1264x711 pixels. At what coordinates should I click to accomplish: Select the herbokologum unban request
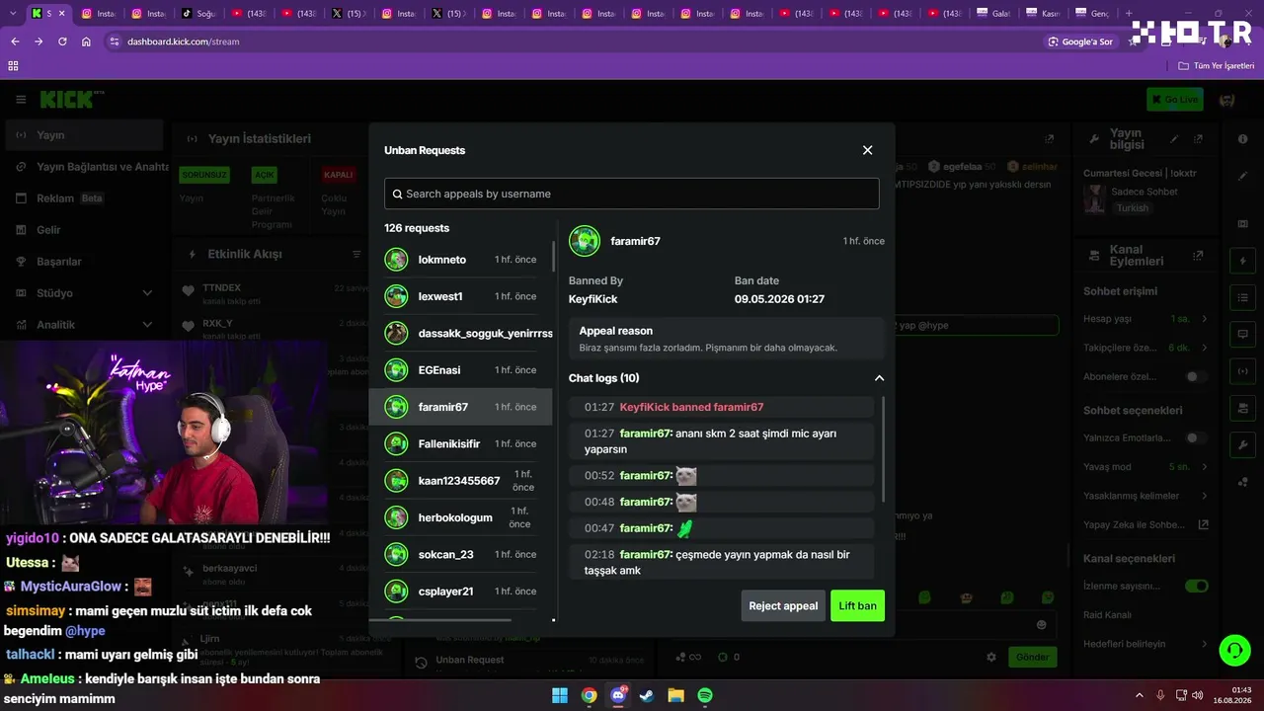coord(460,517)
